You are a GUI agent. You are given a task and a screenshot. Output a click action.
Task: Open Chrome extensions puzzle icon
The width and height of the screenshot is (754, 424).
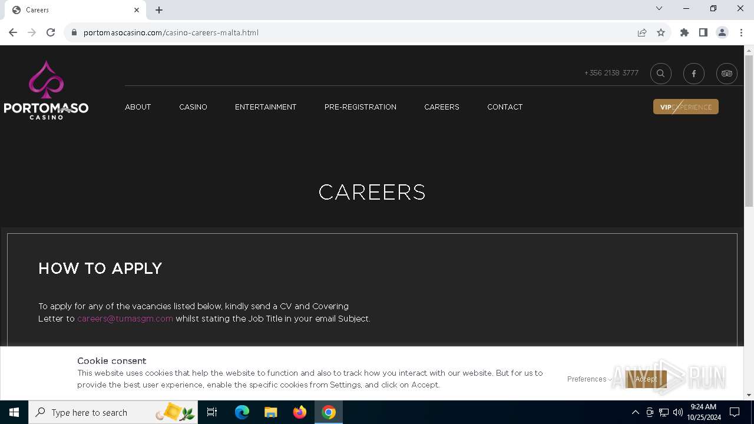tap(684, 32)
